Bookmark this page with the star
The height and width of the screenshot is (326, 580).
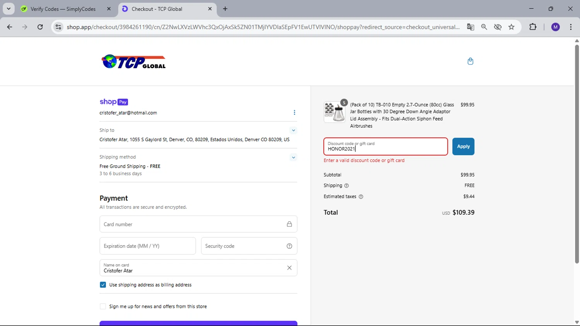[512, 27]
